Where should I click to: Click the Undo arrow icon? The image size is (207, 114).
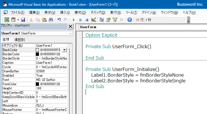[59, 20]
